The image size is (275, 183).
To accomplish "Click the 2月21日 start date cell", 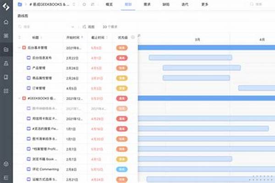I will point(72,180).
